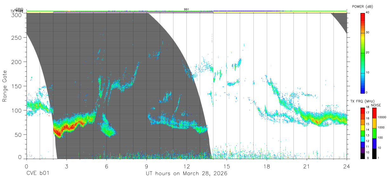Click the 18 label on TX FRQ scale
The image size is (390, 180).
[x=367, y=107]
